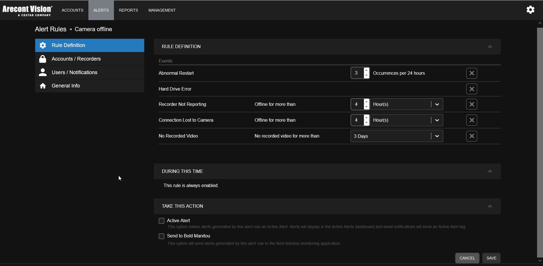543x266 pixels.
Task: Remove the Abnormal Restart event
Action: [x=472, y=73]
